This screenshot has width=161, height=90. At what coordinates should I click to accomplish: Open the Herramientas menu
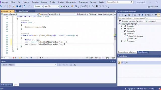(x=71, y=2)
